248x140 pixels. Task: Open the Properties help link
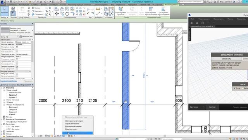tap(9, 81)
